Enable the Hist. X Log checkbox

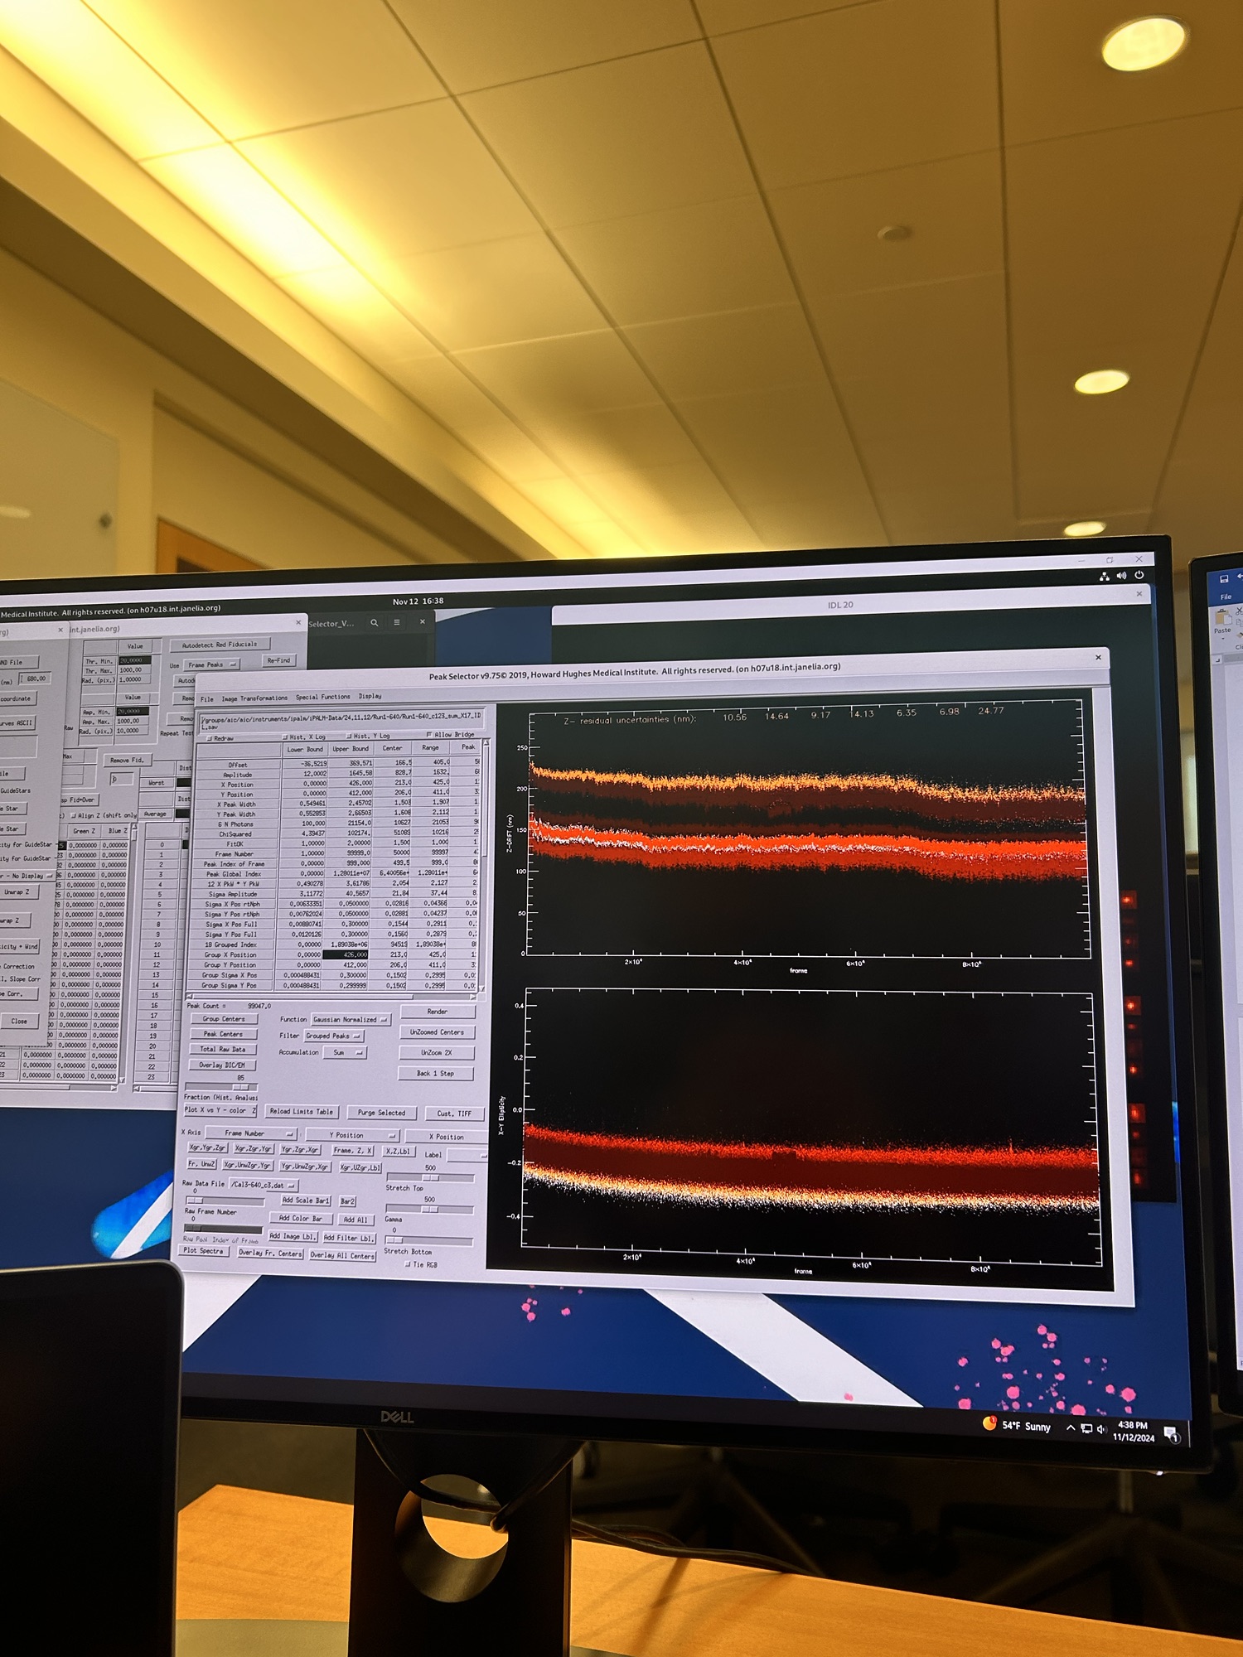click(285, 737)
